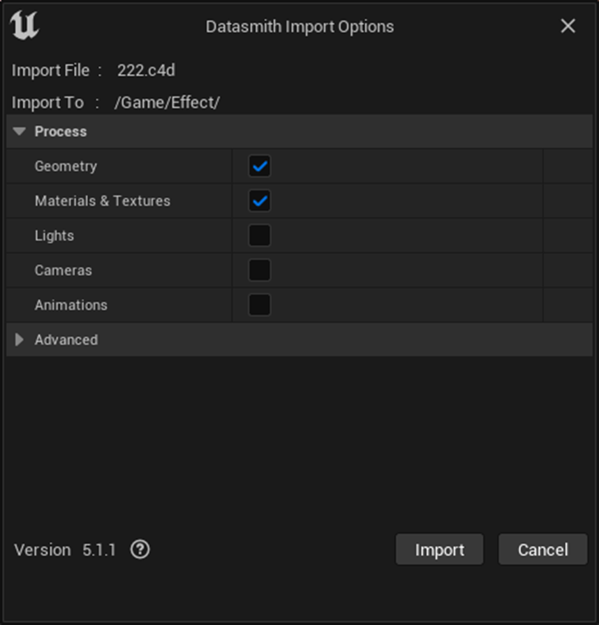This screenshot has width=599, height=625.
Task: Enable the Cameras import checkbox
Action: 258,270
